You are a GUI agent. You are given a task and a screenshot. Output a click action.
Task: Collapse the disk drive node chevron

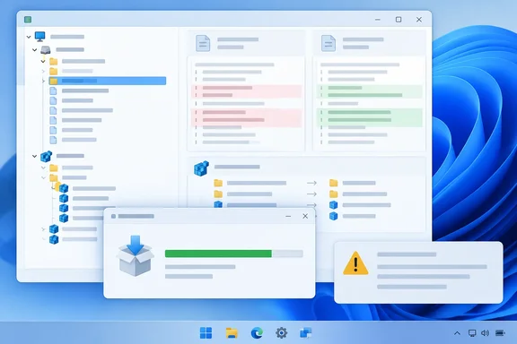click(x=35, y=49)
